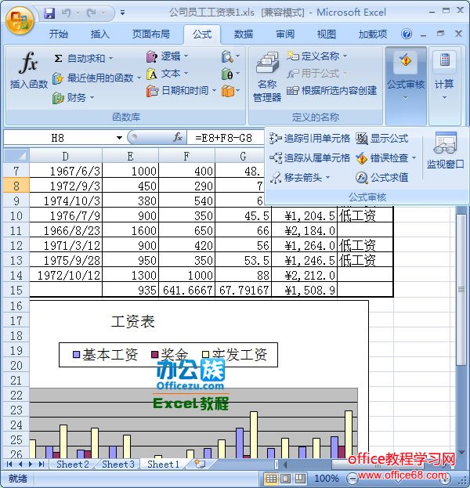The width and height of the screenshot is (470, 488).
Task: Click Select All corner button
Action: click(16, 156)
